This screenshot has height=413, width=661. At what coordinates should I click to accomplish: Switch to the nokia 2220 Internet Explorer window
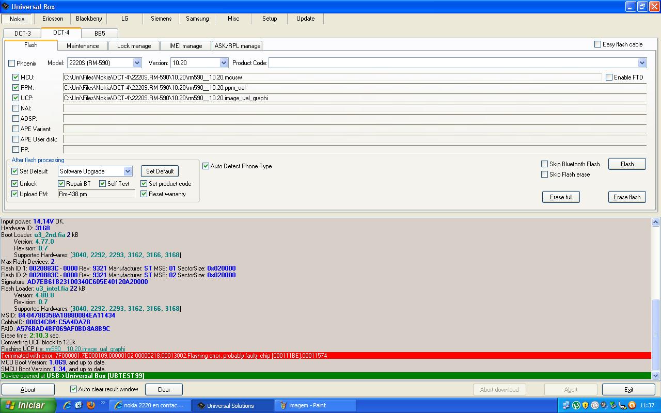pyautogui.click(x=150, y=405)
